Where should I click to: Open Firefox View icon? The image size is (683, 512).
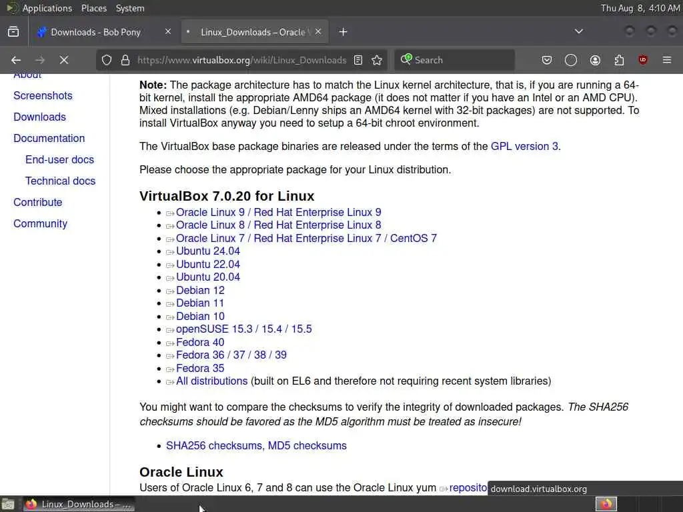pos(13,32)
